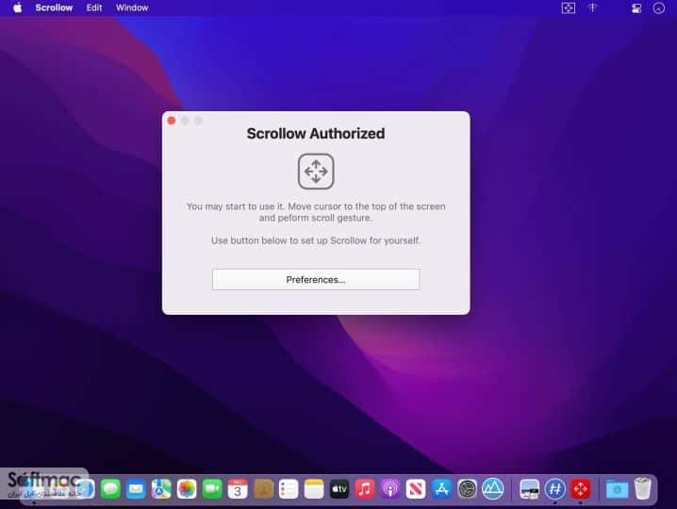Open Preferences from the Scrollow Authorized dialog
The height and width of the screenshot is (509, 677).
[x=316, y=279]
